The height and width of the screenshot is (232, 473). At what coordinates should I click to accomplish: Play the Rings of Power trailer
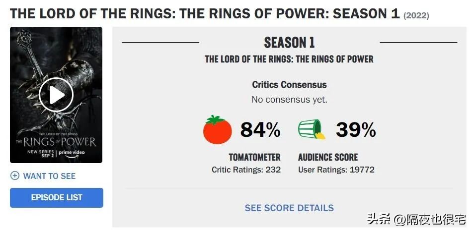[x=56, y=95]
